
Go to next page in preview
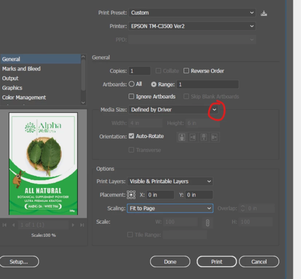tap(73, 225)
